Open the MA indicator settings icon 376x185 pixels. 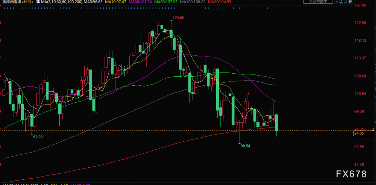click(38, 2)
